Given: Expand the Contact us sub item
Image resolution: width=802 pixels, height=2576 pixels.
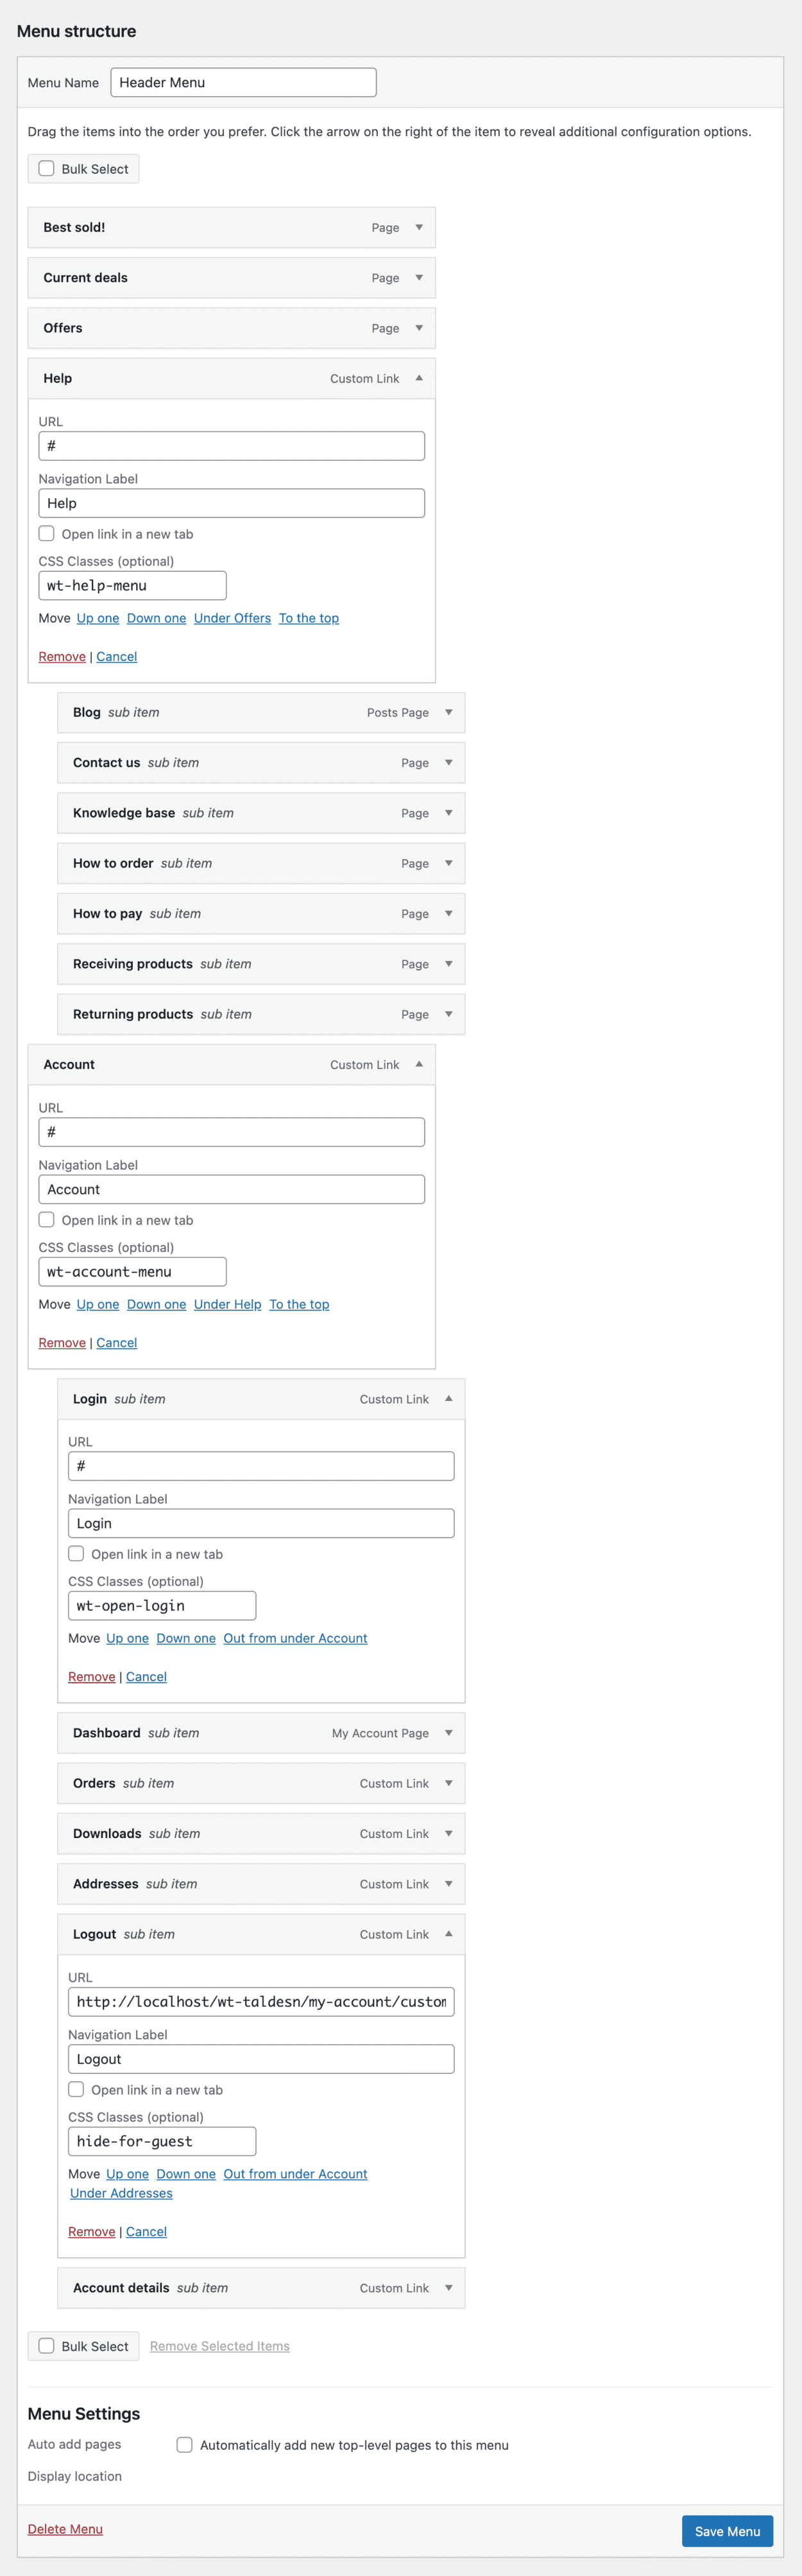Looking at the screenshot, I should [x=448, y=762].
